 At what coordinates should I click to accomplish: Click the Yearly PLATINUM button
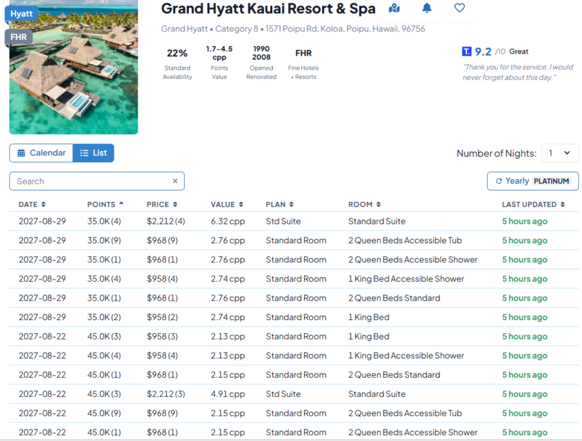tap(533, 181)
